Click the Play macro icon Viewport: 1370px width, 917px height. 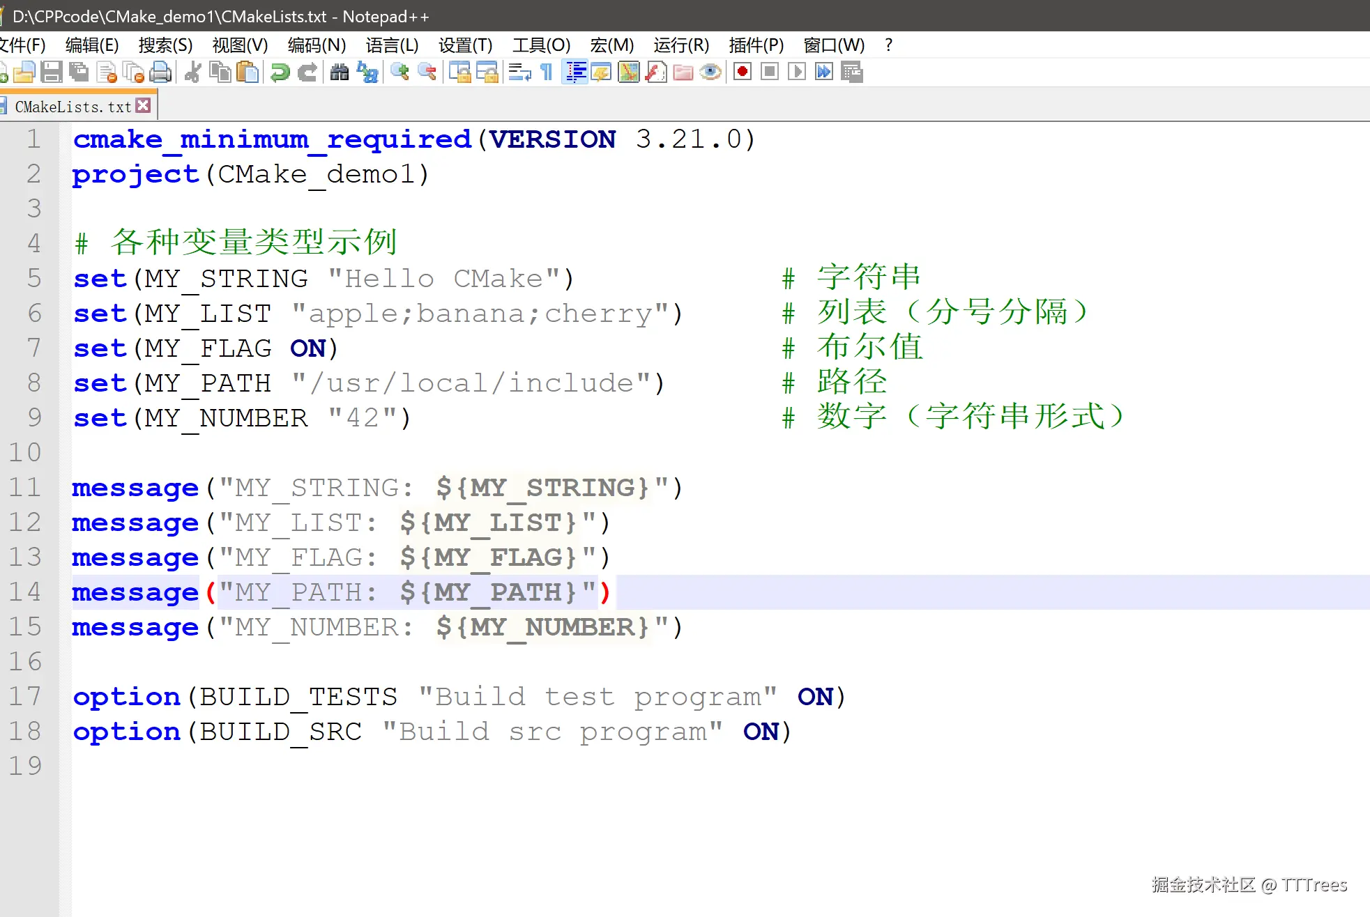pos(796,72)
